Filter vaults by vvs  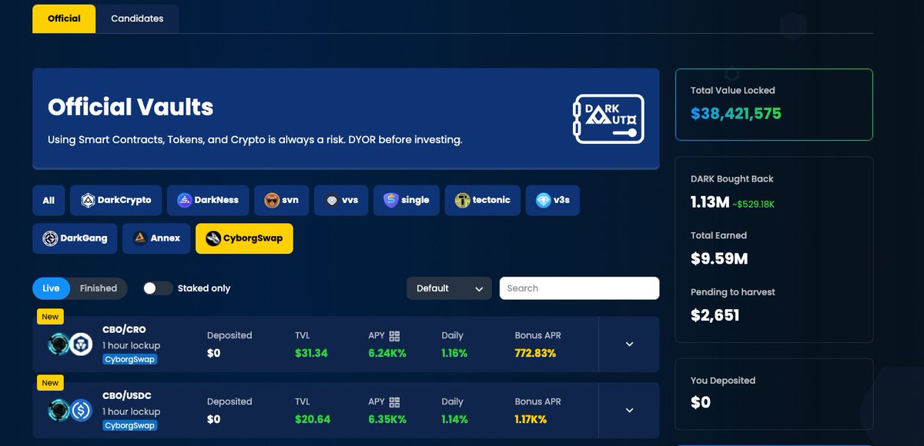(341, 200)
